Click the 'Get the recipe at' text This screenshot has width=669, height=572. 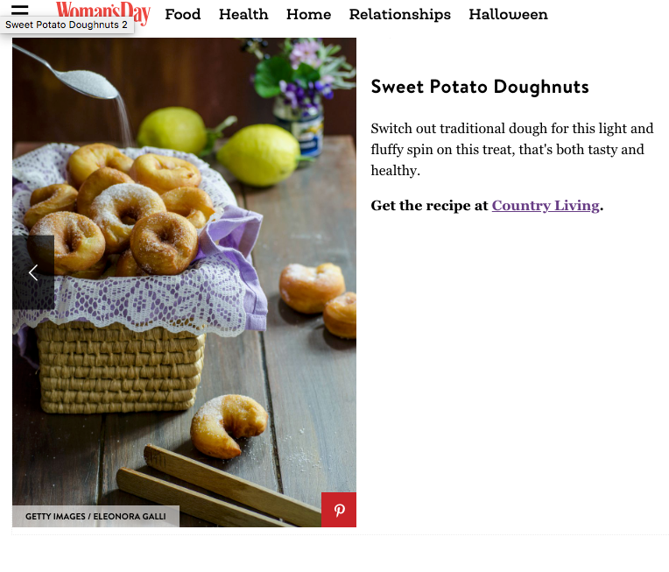pyautogui.click(x=429, y=206)
